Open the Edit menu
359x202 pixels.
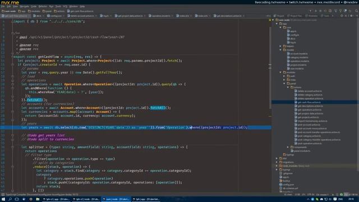(x=9, y=6)
